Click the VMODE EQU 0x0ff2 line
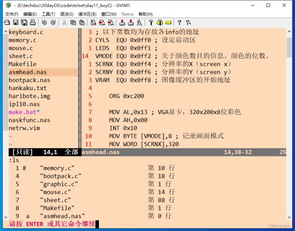The width and height of the screenshot is (295, 231). (182, 56)
